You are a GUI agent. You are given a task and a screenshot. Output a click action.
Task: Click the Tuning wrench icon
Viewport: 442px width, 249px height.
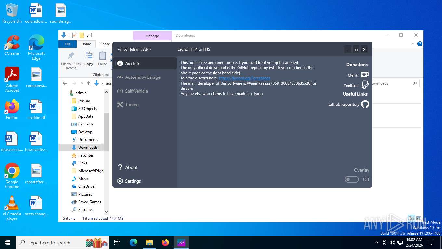(120, 105)
